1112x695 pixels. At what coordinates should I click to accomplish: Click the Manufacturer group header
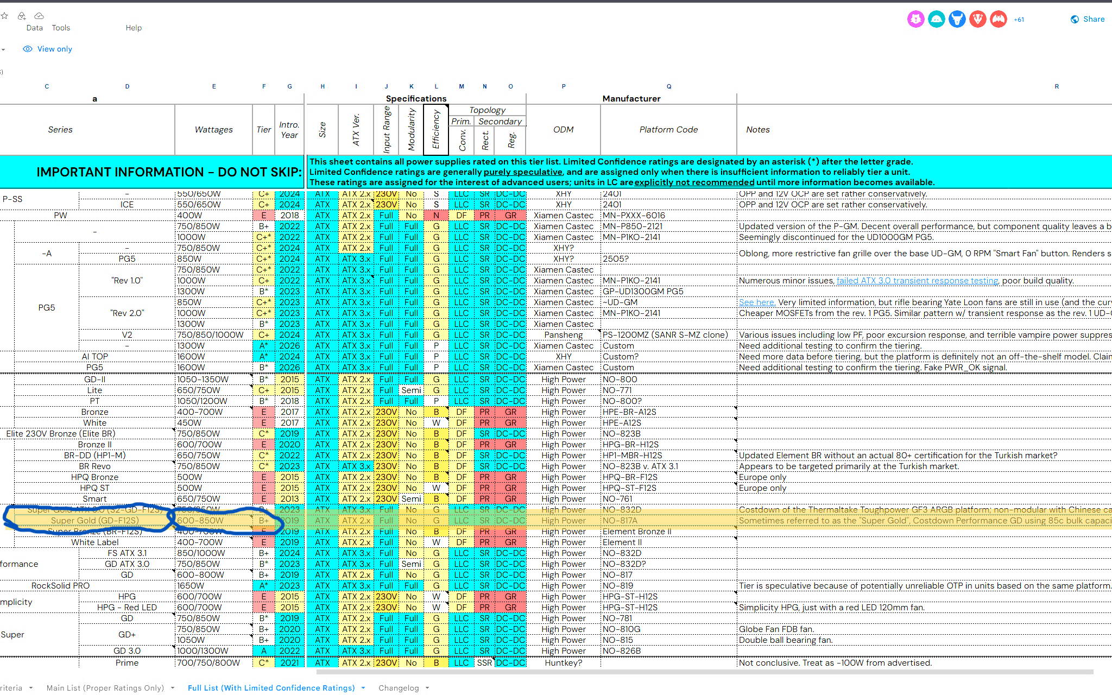click(631, 99)
